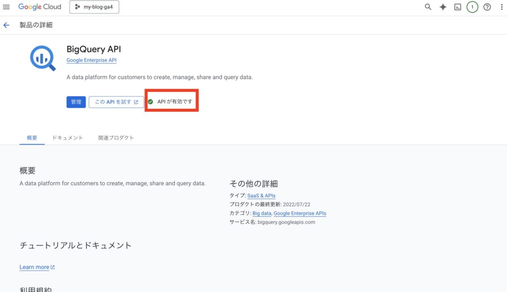The width and height of the screenshot is (507, 292).
Task: Open the hamburger navigation menu
Action: click(x=6, y=7)
